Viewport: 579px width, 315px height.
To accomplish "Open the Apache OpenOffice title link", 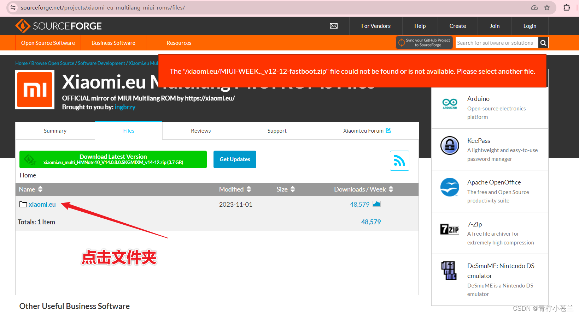I will (494, 182).
